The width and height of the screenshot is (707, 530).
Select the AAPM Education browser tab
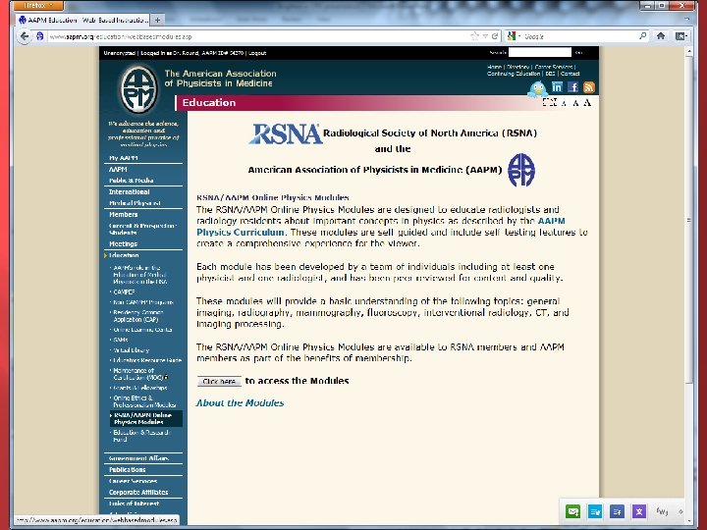[x=83, y=20]
